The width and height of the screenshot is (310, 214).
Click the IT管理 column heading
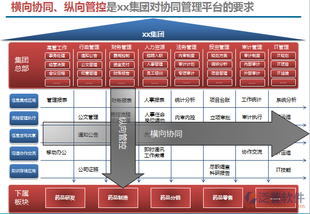pos(282,47)
